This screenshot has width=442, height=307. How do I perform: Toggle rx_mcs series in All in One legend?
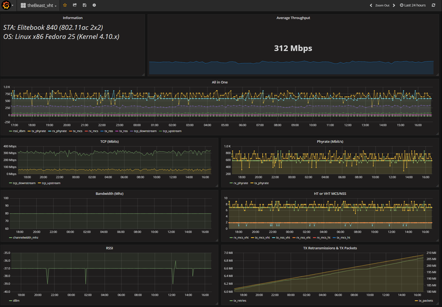click(93, 131)
